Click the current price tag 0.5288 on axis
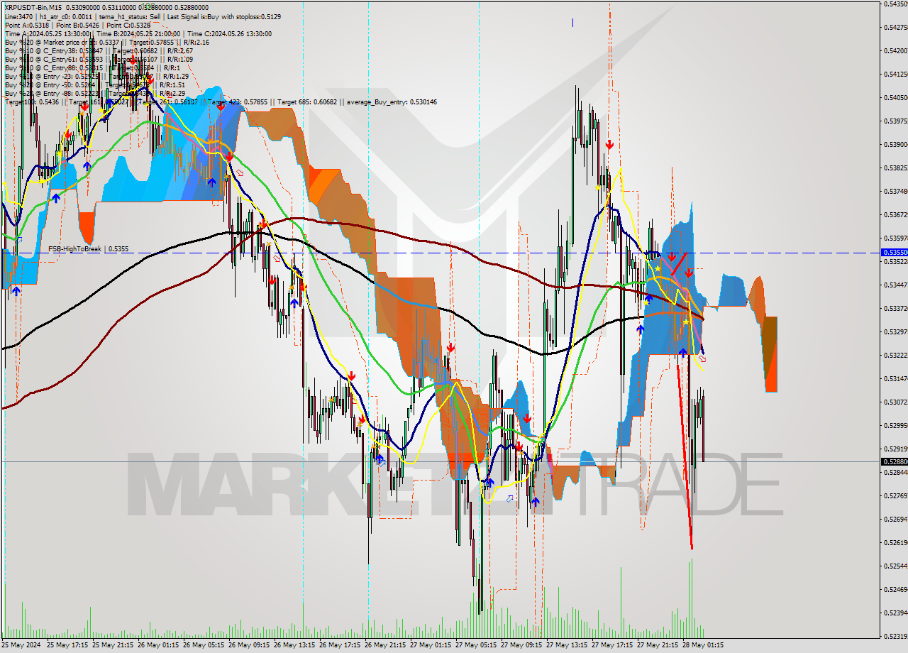Image resolution: width=908 pixels, height=653 pixels. click(x=893, y=462)
